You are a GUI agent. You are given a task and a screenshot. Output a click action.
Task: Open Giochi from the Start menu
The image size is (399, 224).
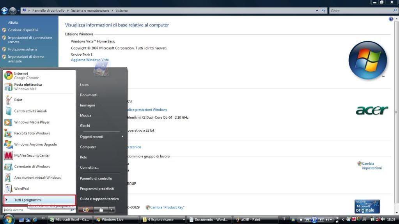(x=85, y=125)
